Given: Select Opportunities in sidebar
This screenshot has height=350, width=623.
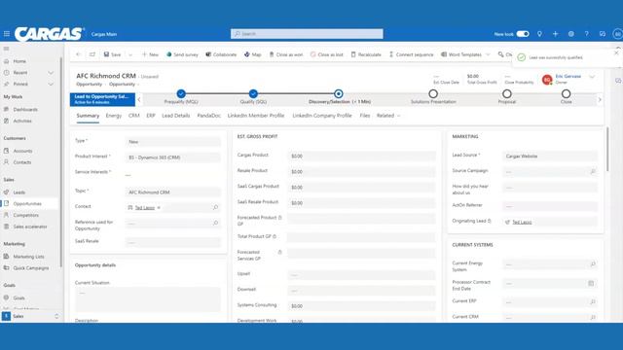Looking at the screenshot, I should click(27, 203).
